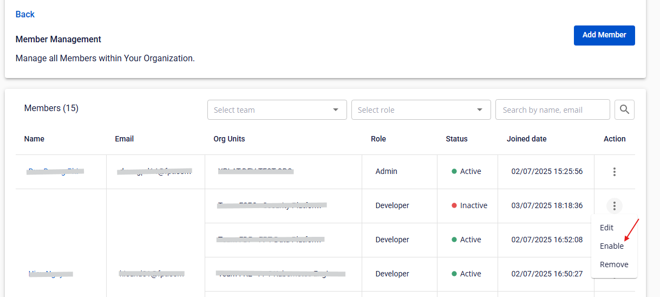Focus the Search by name, email field
Screen dimensions: 660x297
(x=552, y=110)
